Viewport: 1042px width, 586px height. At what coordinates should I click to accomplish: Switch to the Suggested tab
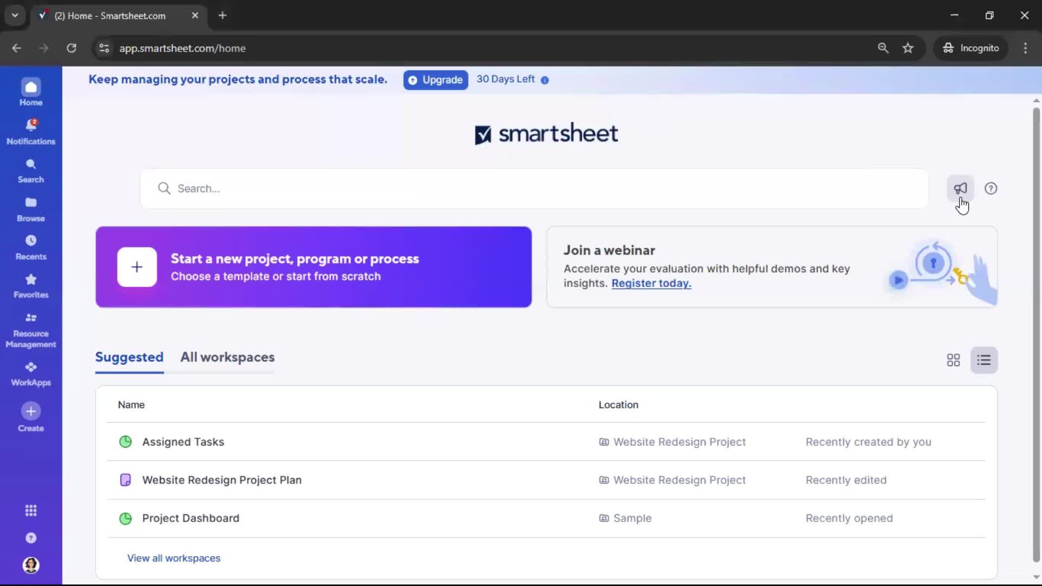point(129,358)
